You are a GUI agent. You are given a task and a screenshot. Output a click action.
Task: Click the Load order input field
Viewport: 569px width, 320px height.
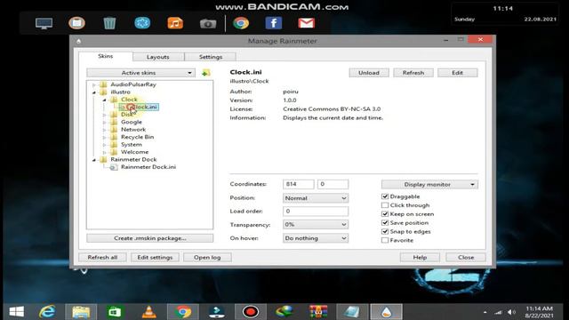tap(316, 212)
